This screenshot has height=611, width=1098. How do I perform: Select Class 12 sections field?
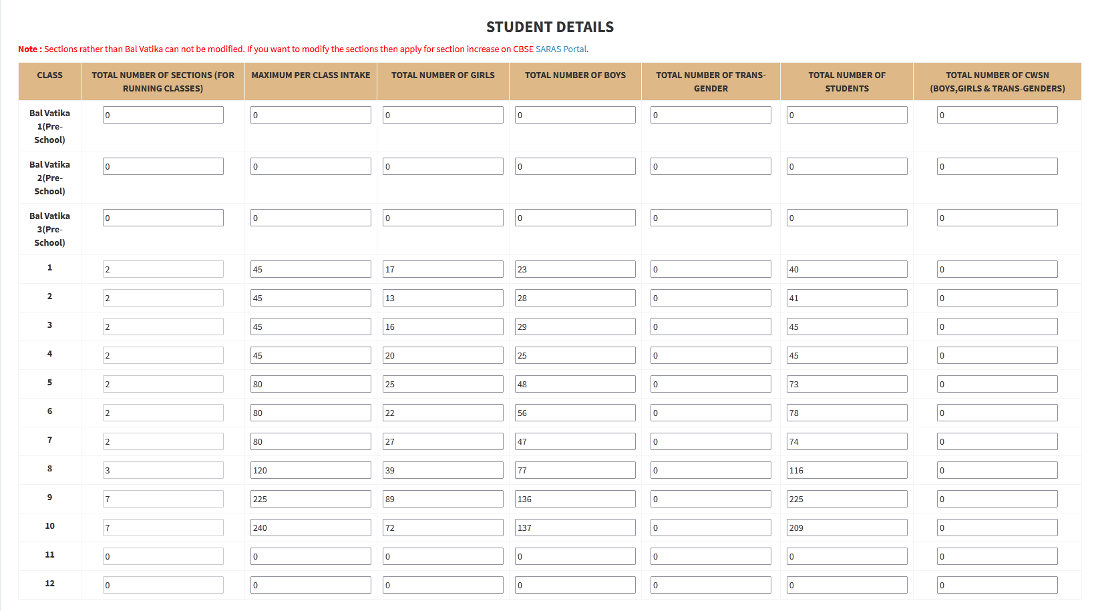point(163,585)
